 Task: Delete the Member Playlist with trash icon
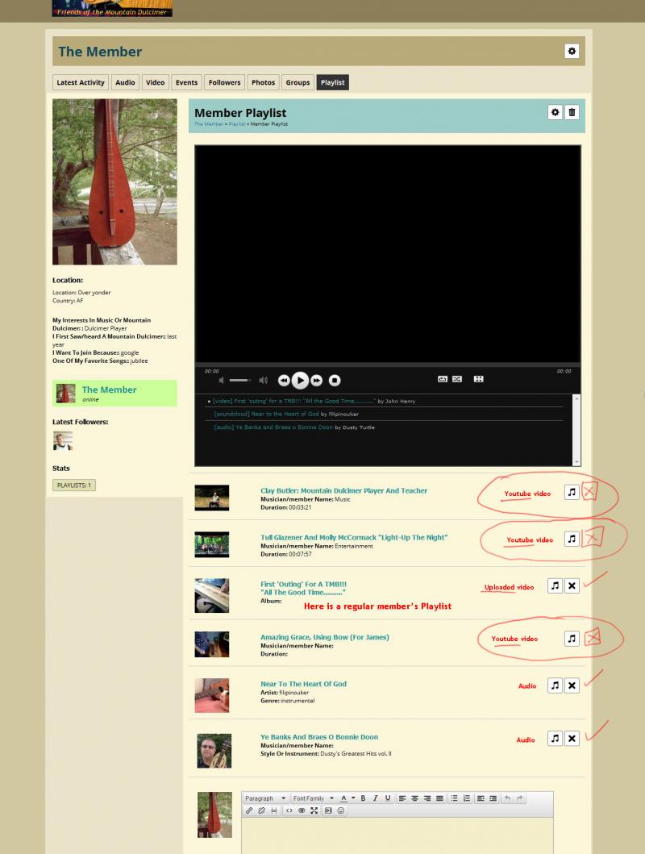pos(572,112)
